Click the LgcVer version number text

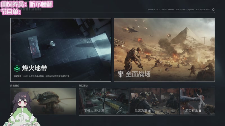(x=199, y=10)
